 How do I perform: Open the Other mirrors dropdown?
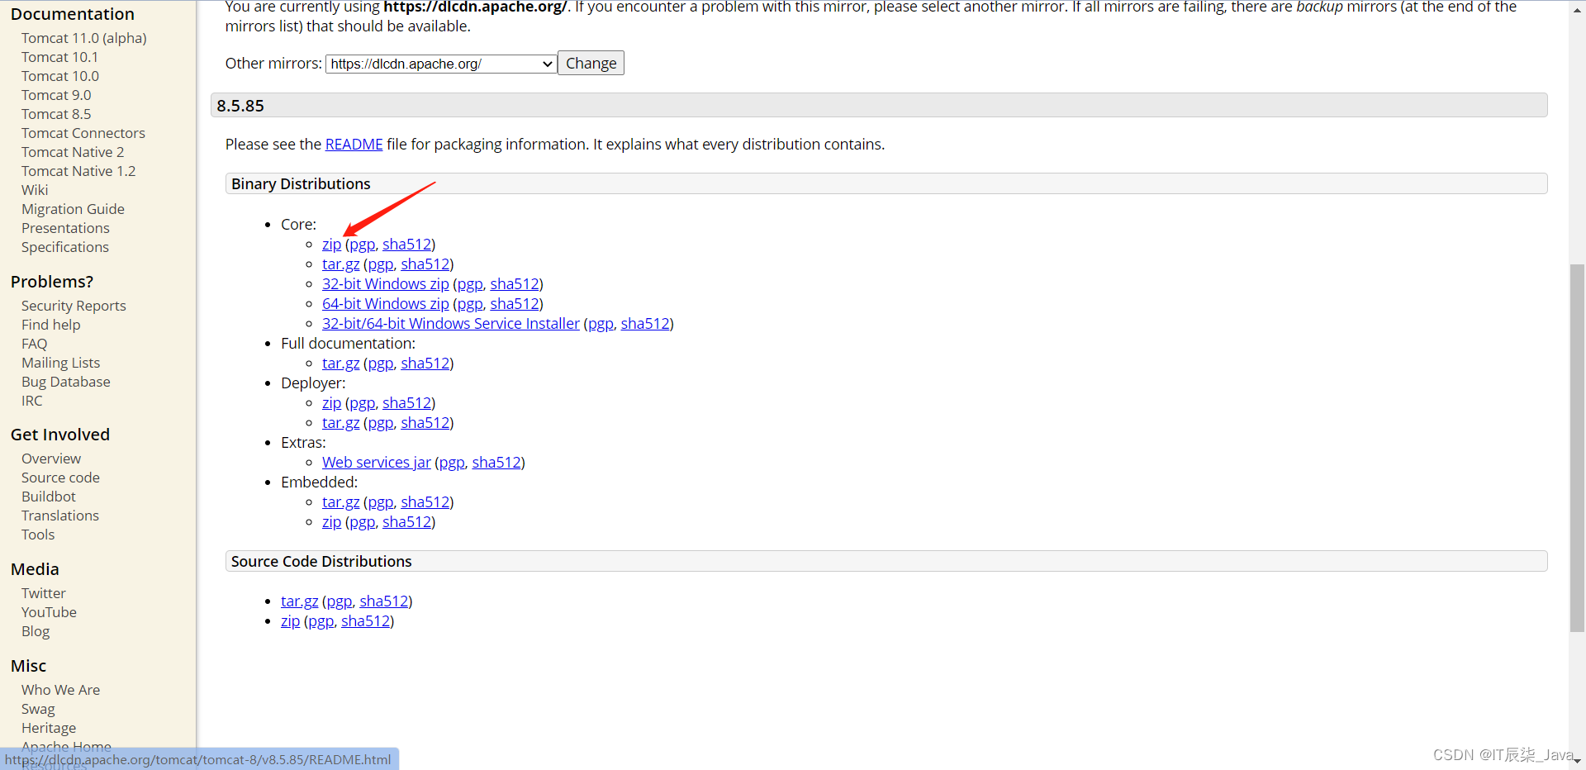(441, 64)
